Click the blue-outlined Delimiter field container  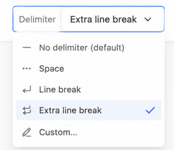[89, 19]
